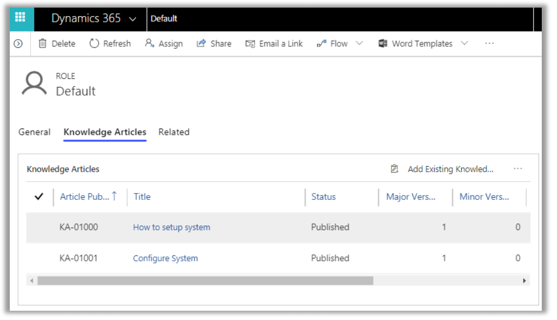Image resolution: width=557 pixels, height=320 pixels.
Task: Sort by Major Vers... column header
Action: (x=411, y=197)
